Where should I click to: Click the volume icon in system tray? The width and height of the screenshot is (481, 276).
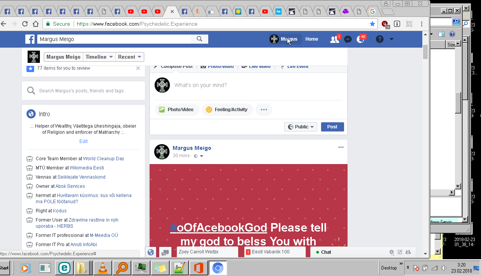point(444,268)
